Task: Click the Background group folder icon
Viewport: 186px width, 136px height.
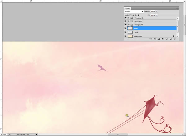Action: [131, 25]
